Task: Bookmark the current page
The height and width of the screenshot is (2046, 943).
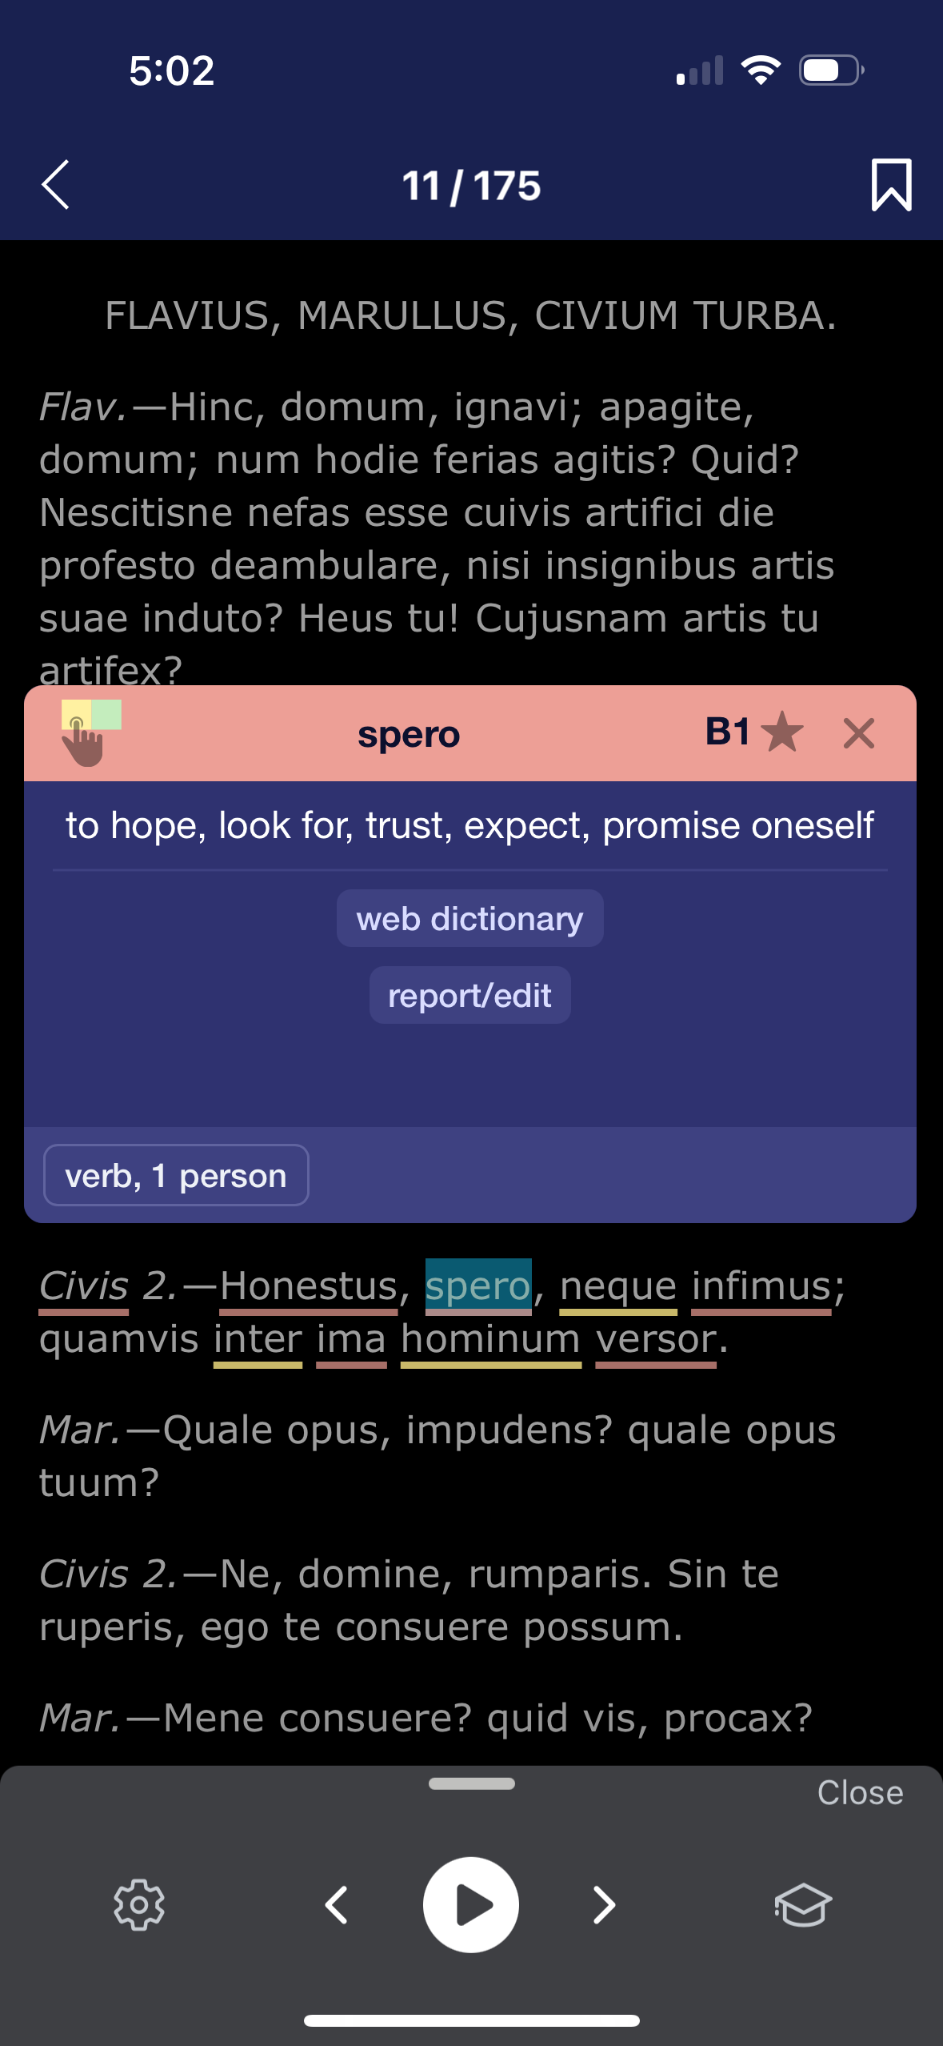Action: [x=891, y=185]
